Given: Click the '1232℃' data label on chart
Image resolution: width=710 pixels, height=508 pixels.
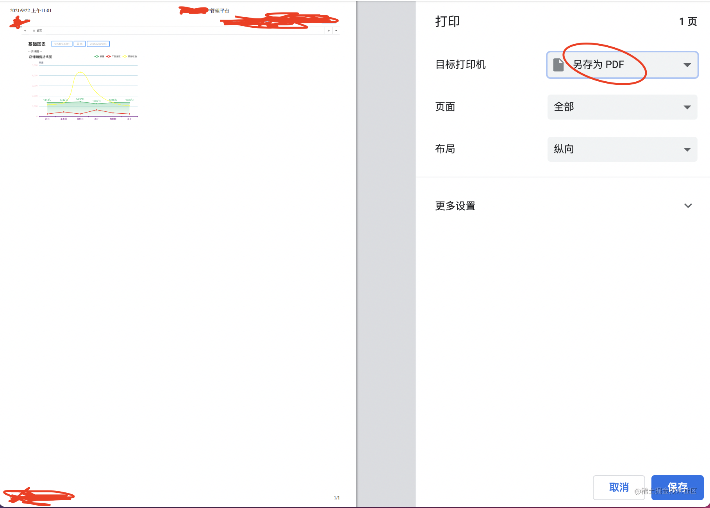Looking at the screenshot, I should pos(96,101).
